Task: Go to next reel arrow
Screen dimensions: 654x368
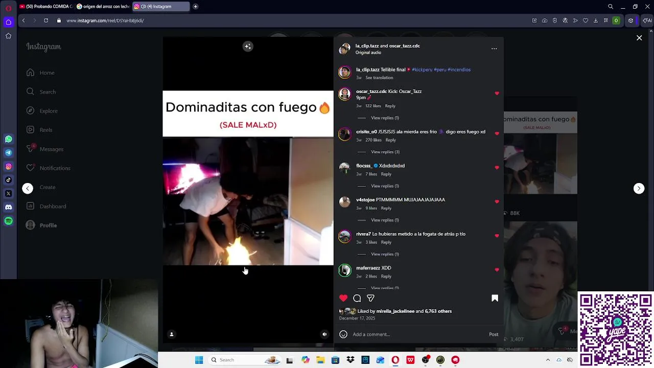Action: pyautogui.click(x=639, y=189)
